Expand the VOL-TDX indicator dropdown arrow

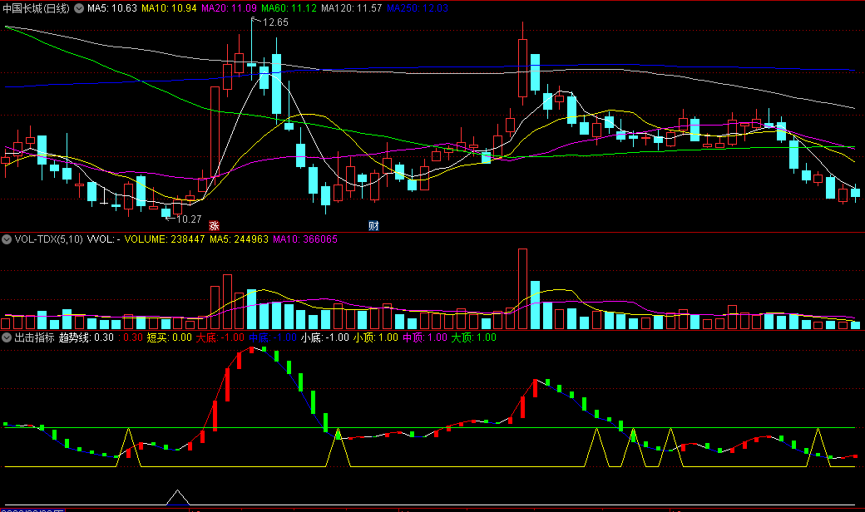7,239
